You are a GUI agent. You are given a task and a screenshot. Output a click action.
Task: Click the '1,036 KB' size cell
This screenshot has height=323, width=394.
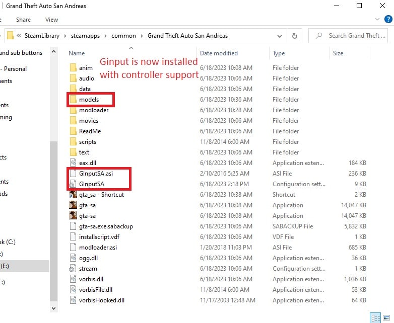(355, 279)
